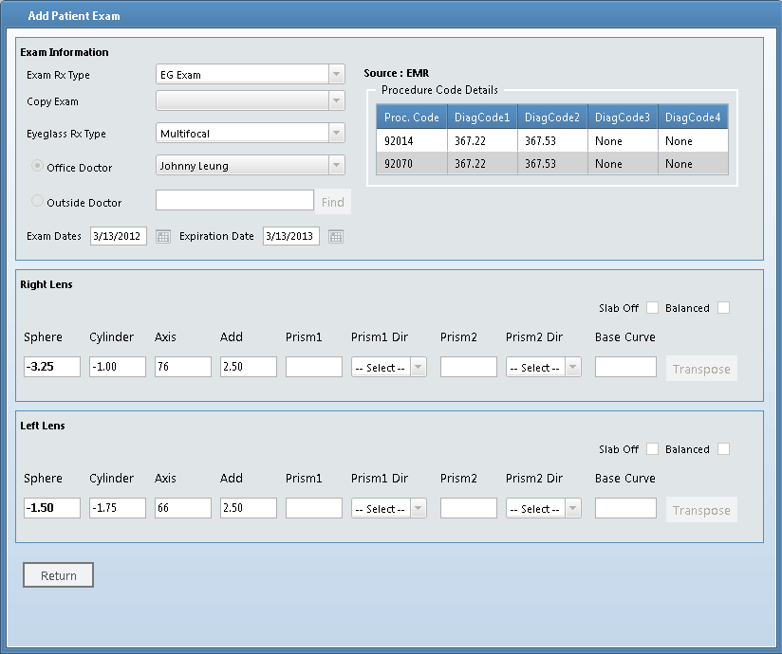Select the procedure code 92014 cell
782x654 pixels.
412,141
